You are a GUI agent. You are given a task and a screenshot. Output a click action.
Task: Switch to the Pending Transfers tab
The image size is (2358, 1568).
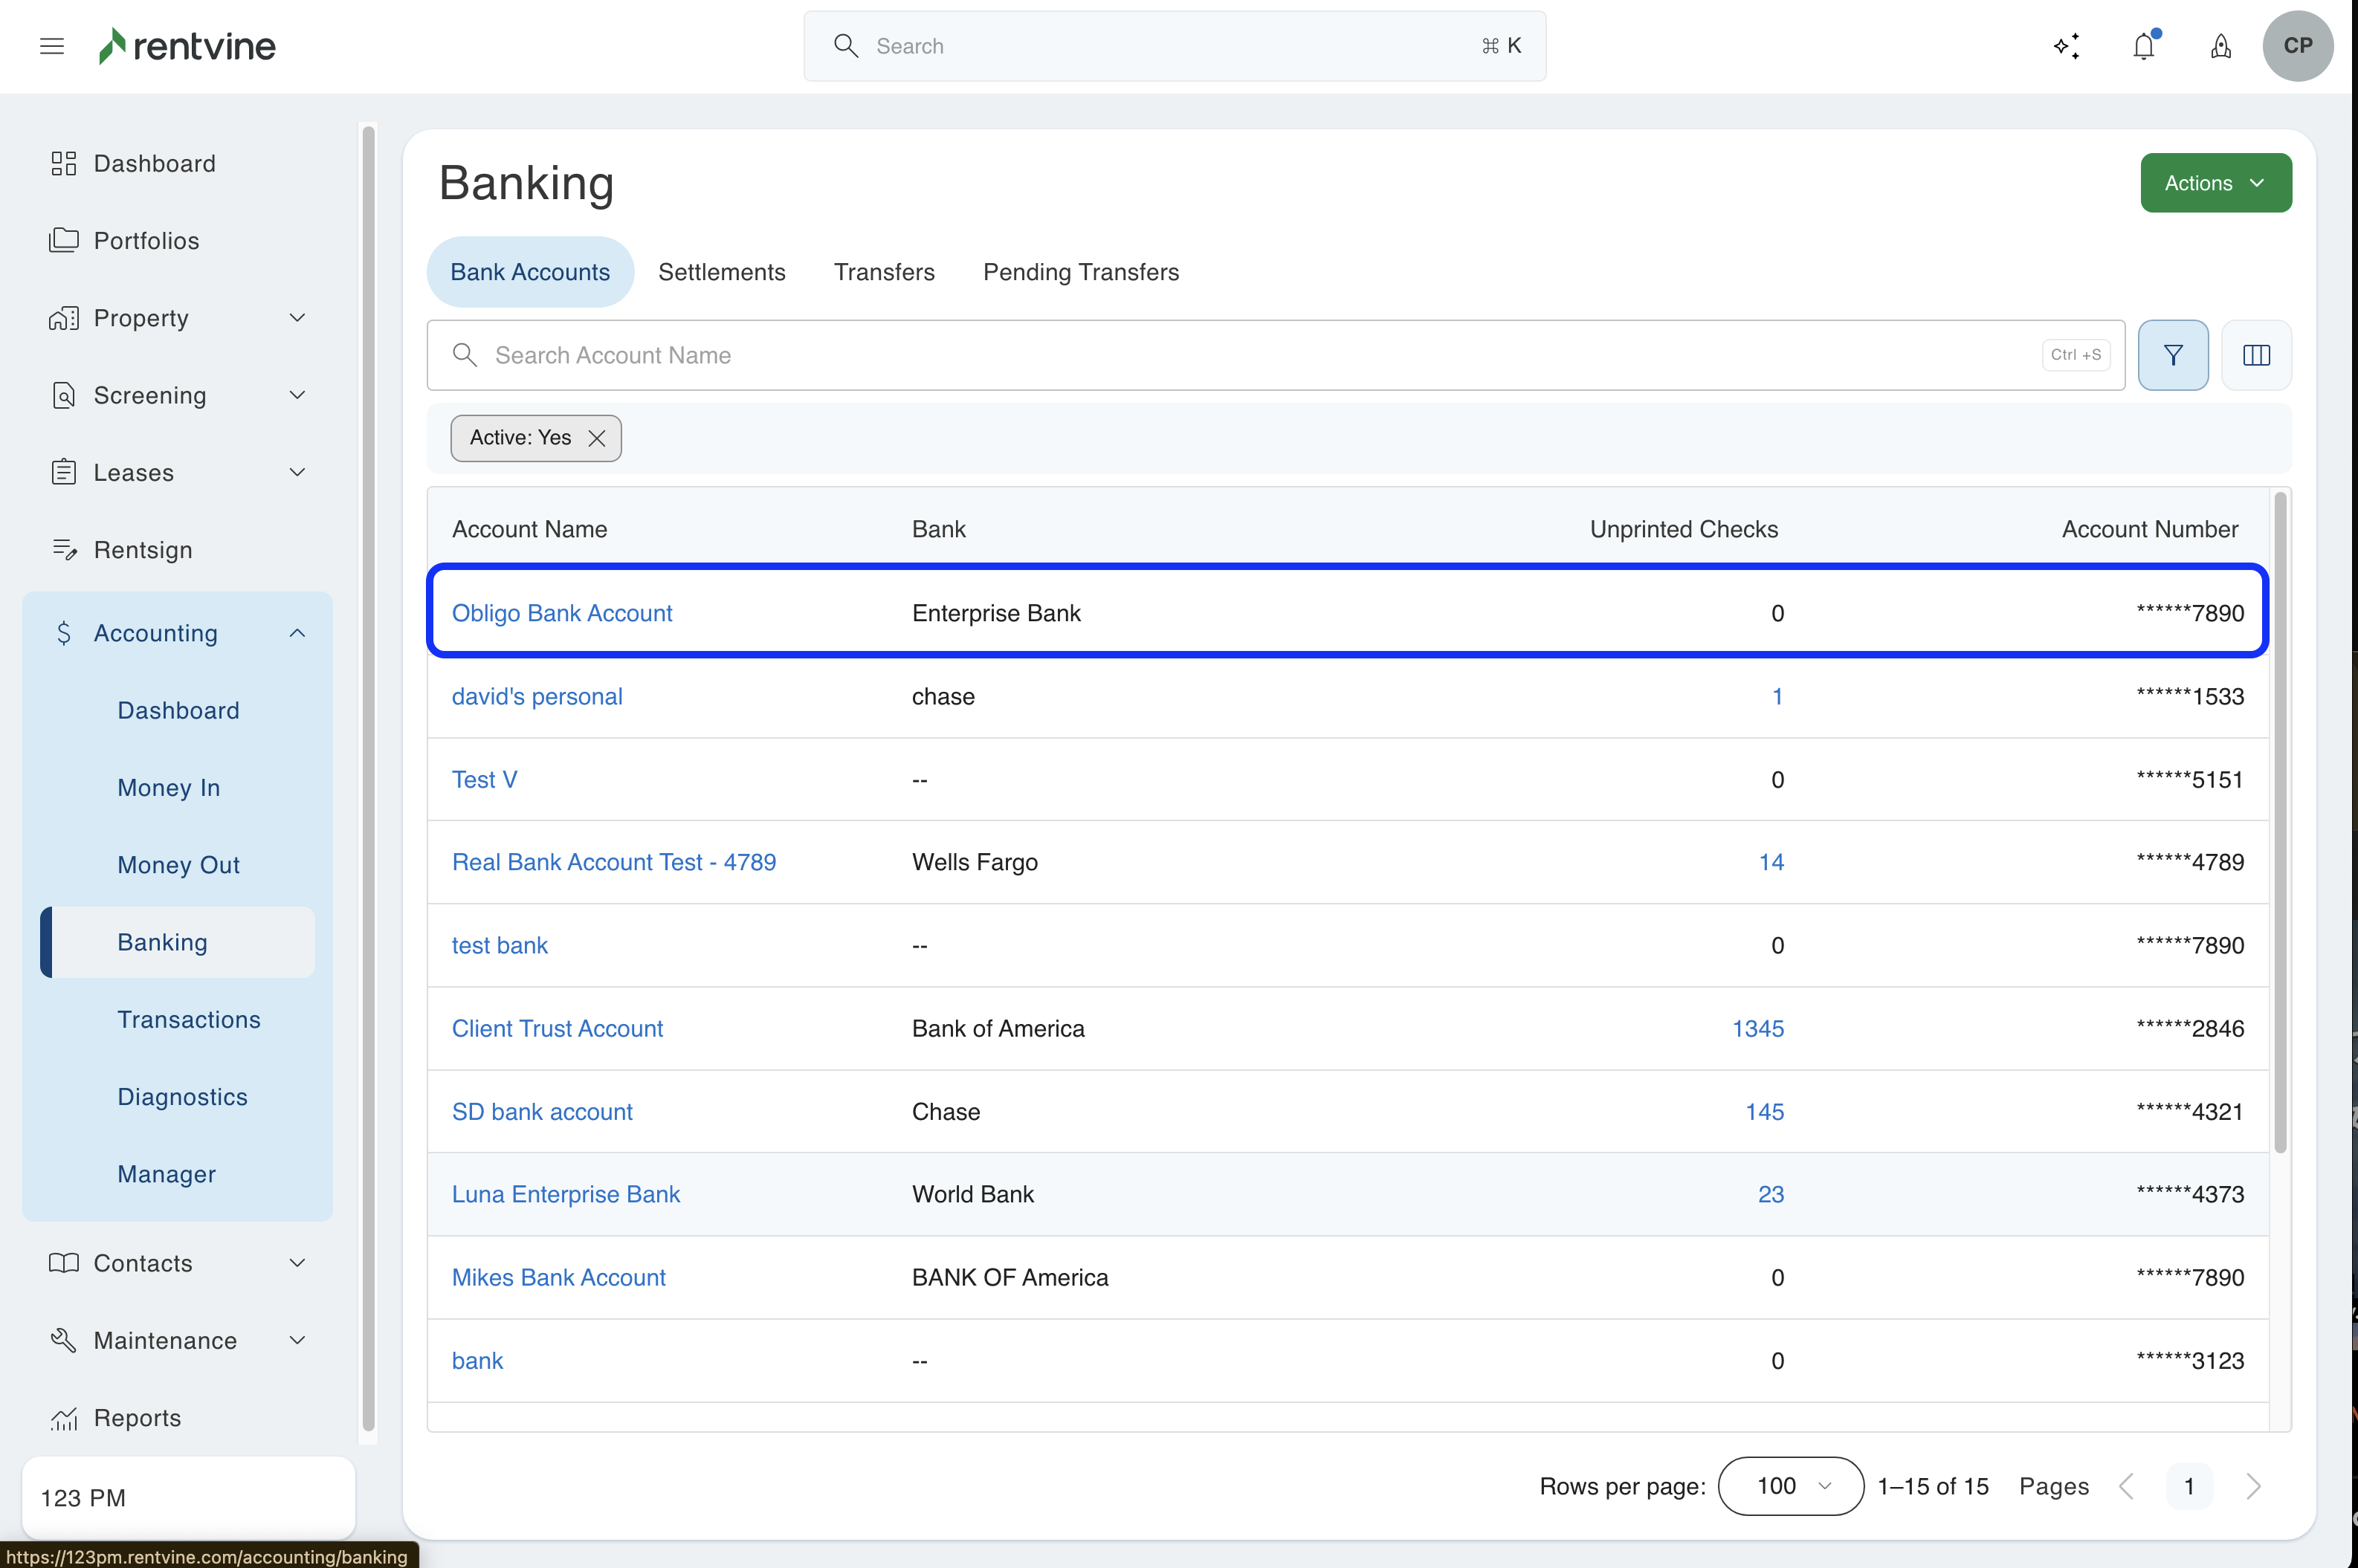pyautogui.click(x=1080, y=272)
